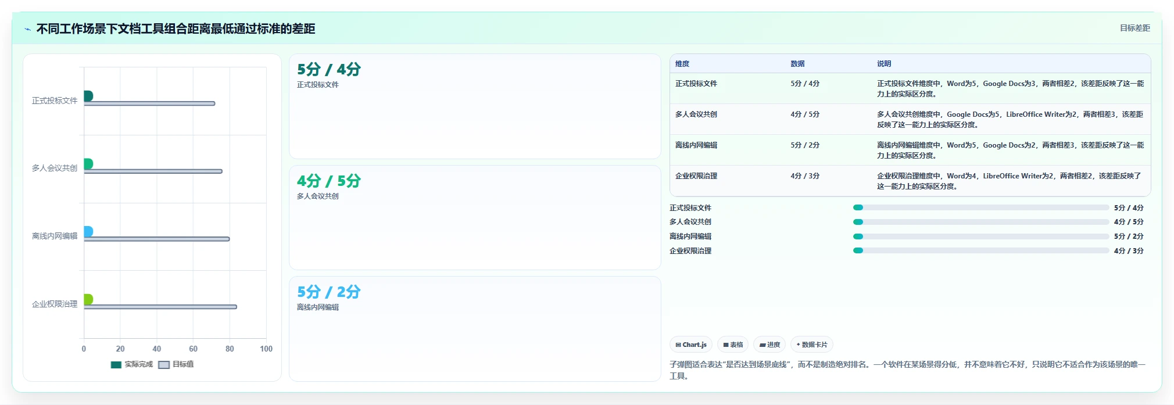Click the 5分 / 4分 heading on the 正式投标文件 card
Screen dimensions: 1174x405
pos(329,69)
